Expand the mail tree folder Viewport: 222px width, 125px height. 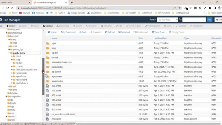point(9,46)
